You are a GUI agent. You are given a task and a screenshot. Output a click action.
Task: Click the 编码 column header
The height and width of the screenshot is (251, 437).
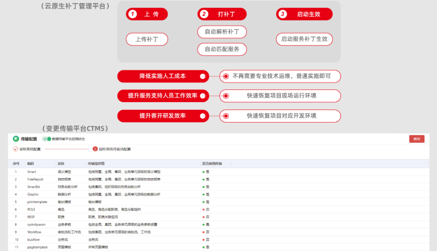30,163
